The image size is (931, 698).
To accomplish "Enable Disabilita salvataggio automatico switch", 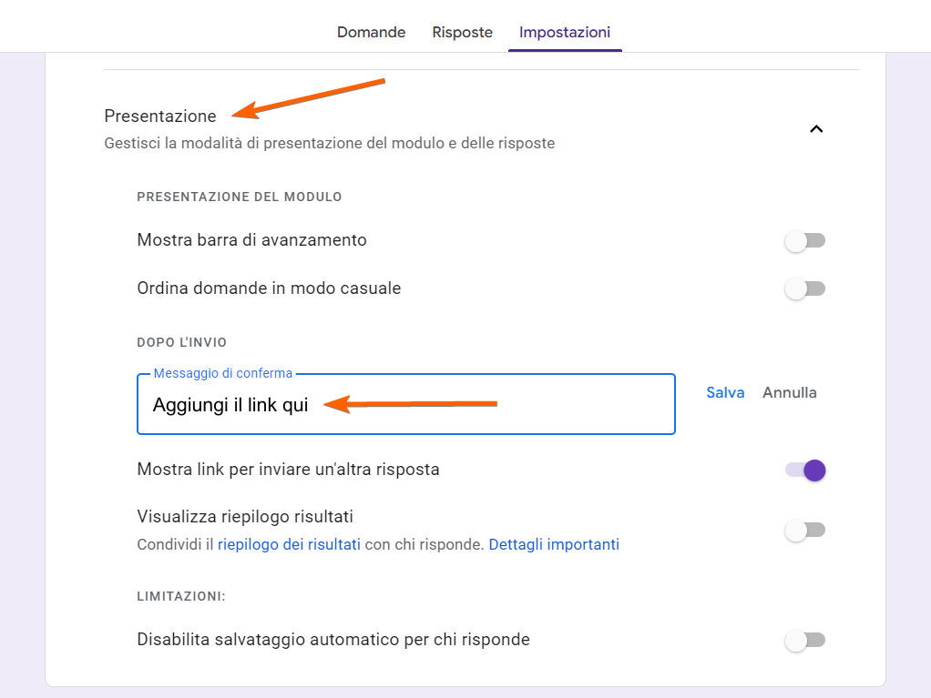I will 805,641.
